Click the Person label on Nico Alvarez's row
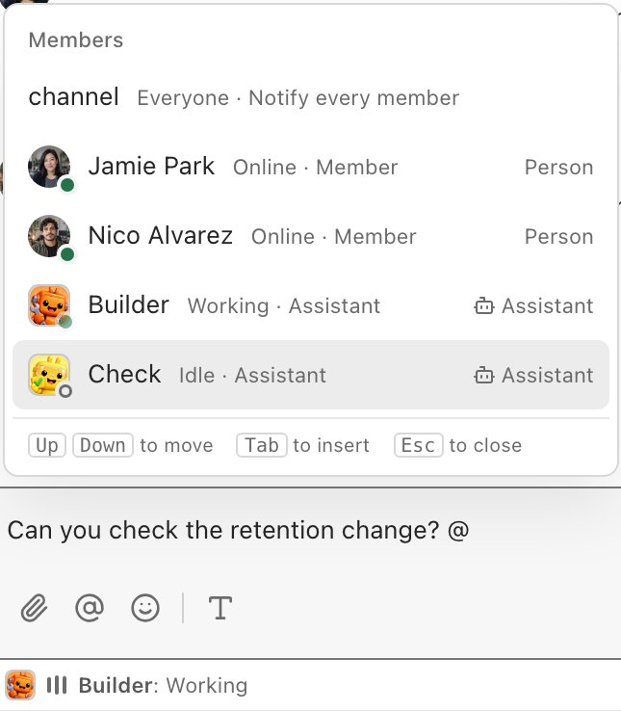This screenshot has width=621, height=711. click(x=558, y=237)
